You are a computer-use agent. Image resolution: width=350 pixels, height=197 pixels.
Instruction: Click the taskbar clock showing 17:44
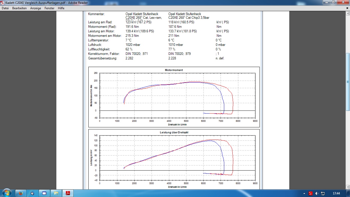336,193
